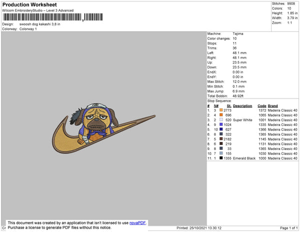
Task: Click "Madeira Classic 40" in the Emerald Black row
Action: click(x=282, y=158)
